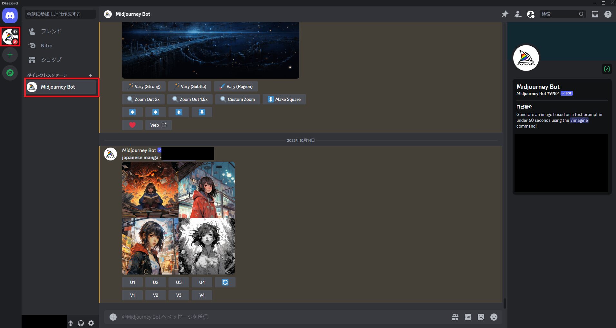Viewport: 616px width, 328px height.
Task: Open the GIF picker
Action: point(468,317)
